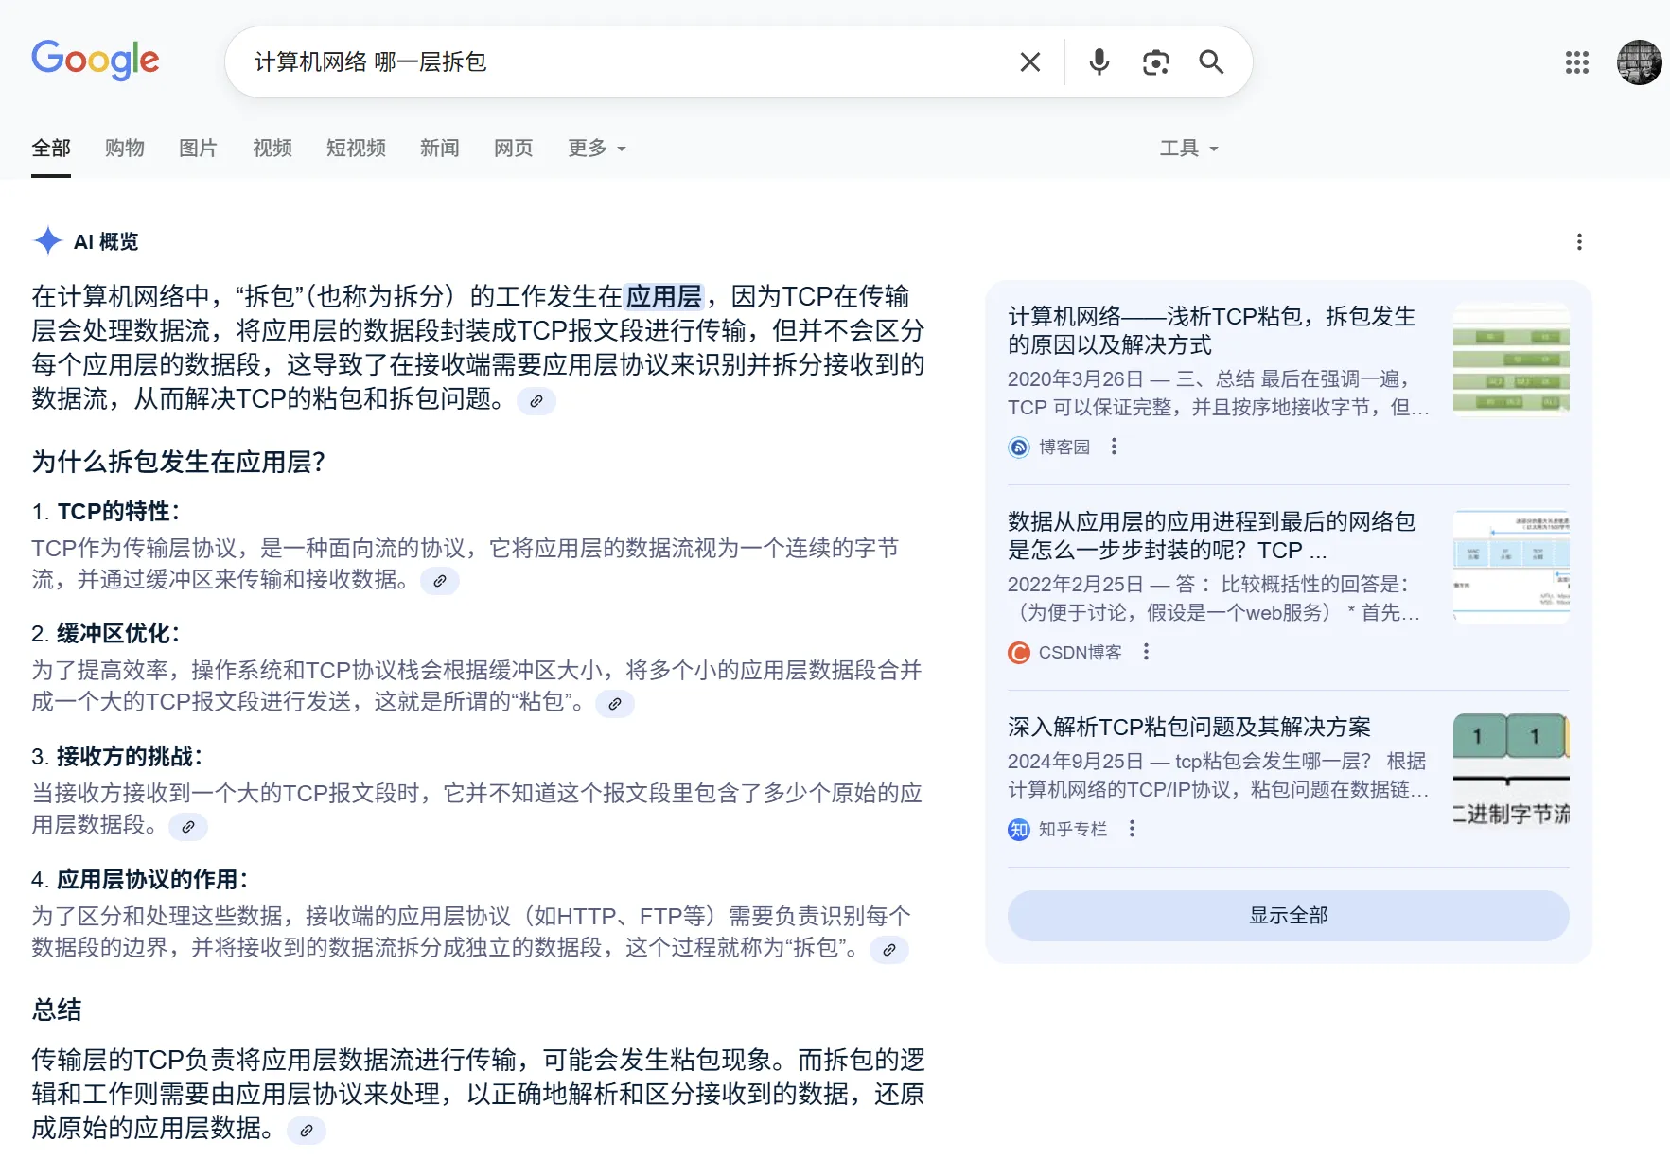
Task: Click the heading 为什么拆包发生在应用层?
Action: click(179, 462)
